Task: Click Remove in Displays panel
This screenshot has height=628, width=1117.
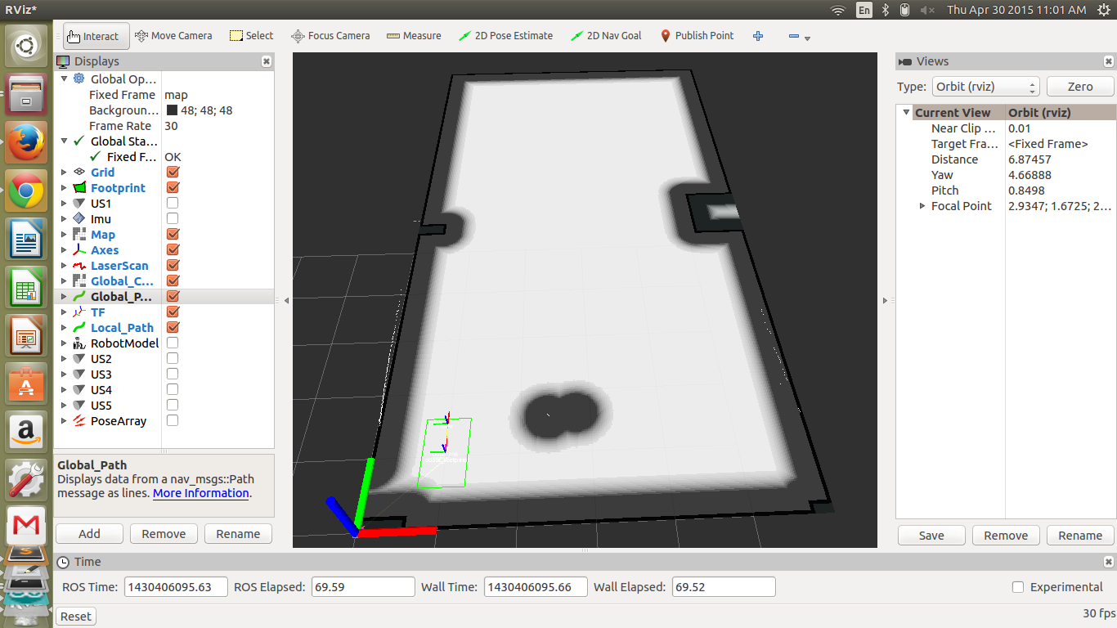Action: [x=164, y=534]
